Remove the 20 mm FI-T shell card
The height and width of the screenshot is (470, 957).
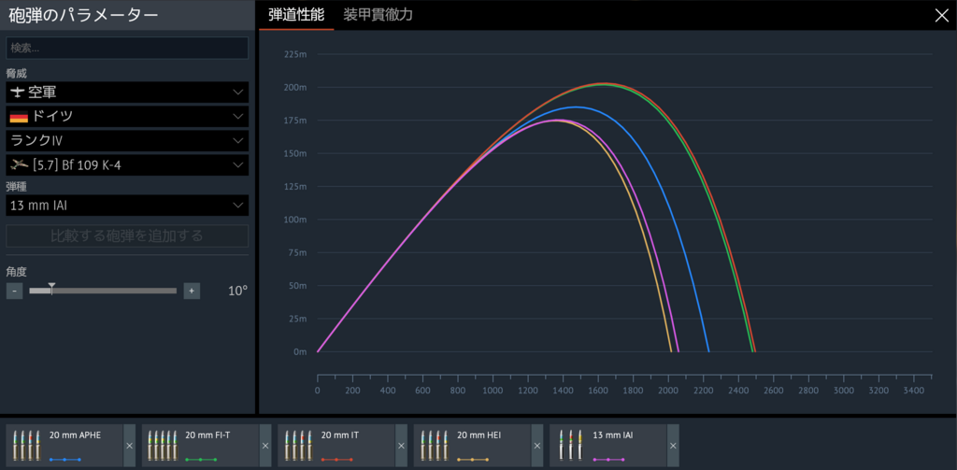pyautogui.click(x=264, y=446)
